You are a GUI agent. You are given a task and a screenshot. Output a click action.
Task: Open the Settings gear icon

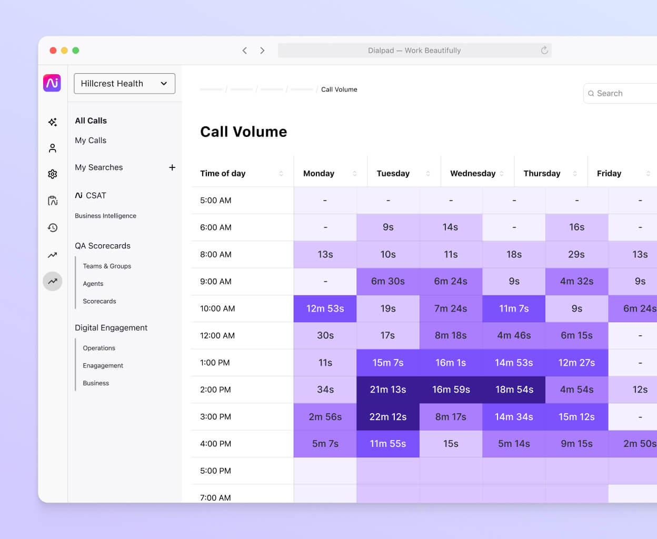tap(52, 174)
